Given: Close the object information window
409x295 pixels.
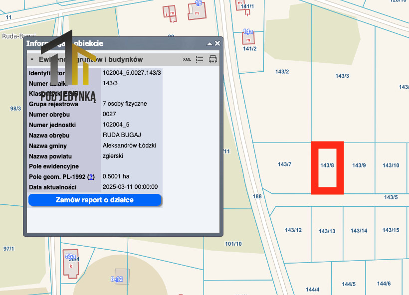Looking at the screenshot, I should [217, 43].
